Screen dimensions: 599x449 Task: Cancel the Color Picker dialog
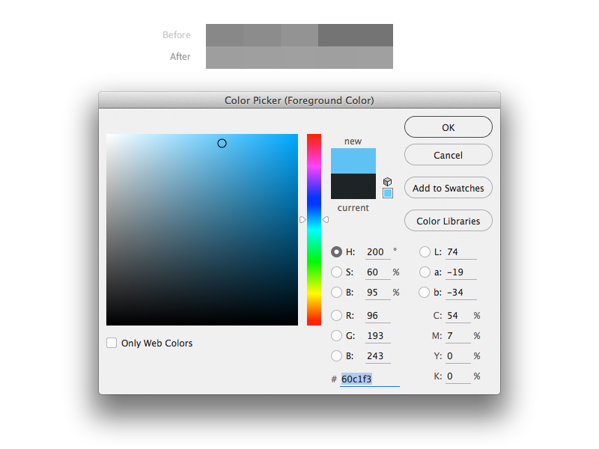(448, 155)
